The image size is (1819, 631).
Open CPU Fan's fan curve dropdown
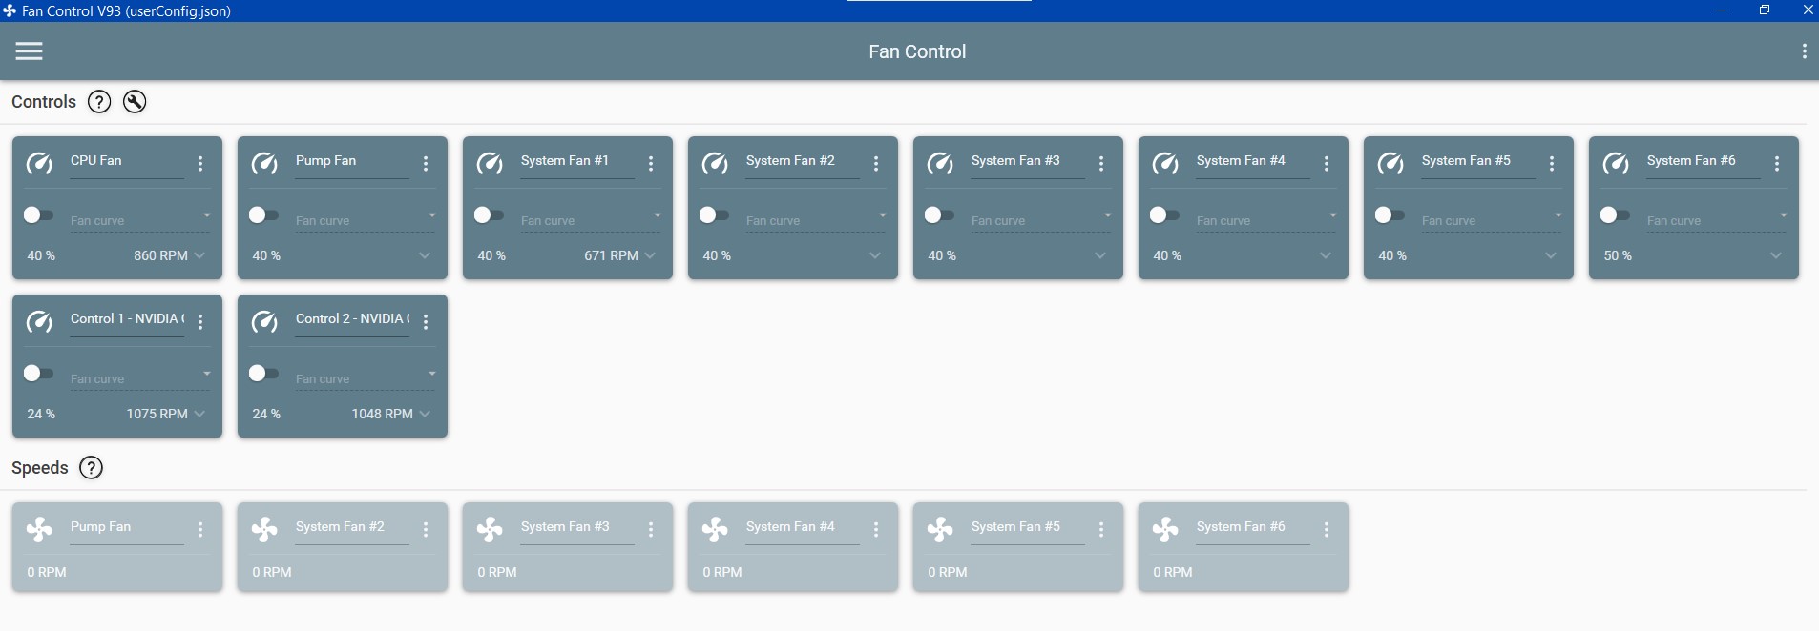click(x=141, y=218)
